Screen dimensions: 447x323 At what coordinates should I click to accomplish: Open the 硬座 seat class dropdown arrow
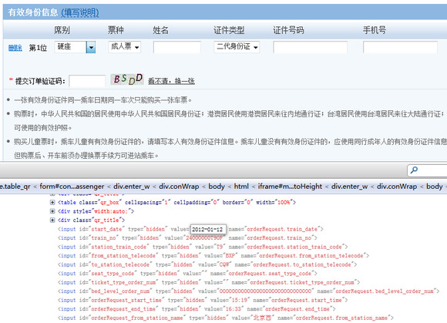[91, 47]
